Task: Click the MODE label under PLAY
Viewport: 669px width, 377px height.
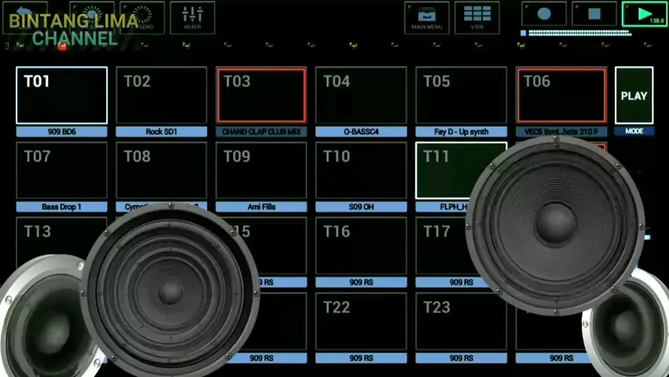Action: click(x=634, y=131)
